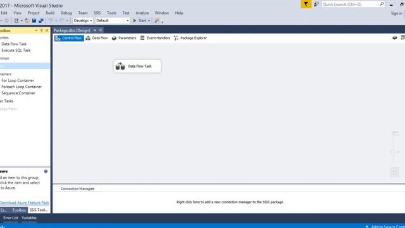Switch to the Package Explorer tab
The height and width of the screenshot is (228, 405).
[190, 38]
